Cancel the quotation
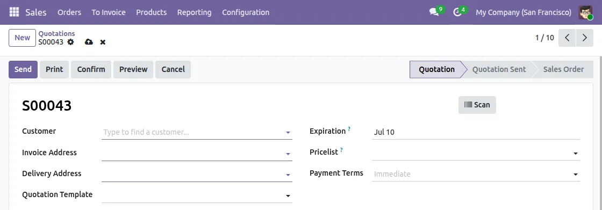Viewport: 602px width, 210px height. pos(173,69)
